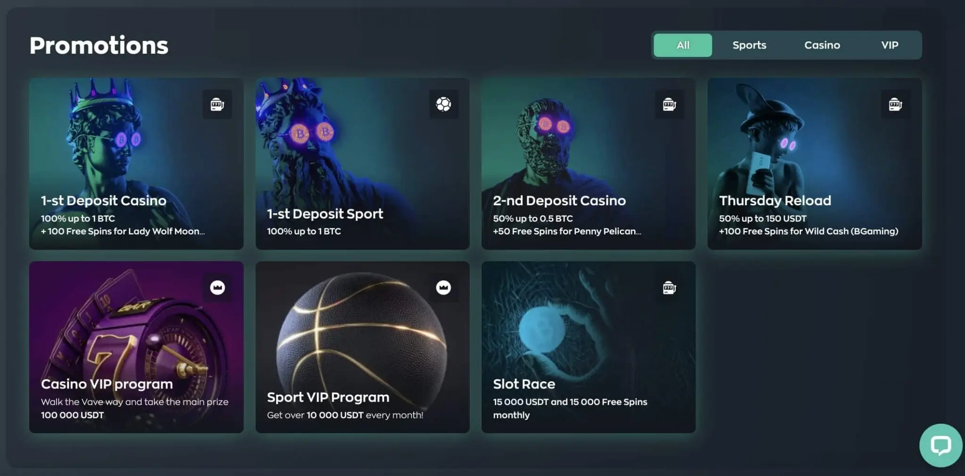The height and width of the screenshot is (476, 965).
Task: Select the All filter tab
Action: click(x=683, y=45)
